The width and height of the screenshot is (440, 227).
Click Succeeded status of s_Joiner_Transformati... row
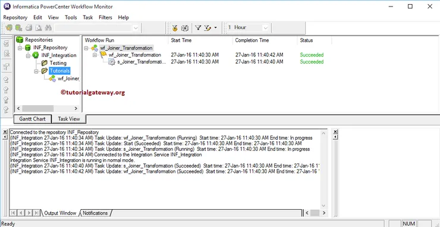[x=312, y=62]
